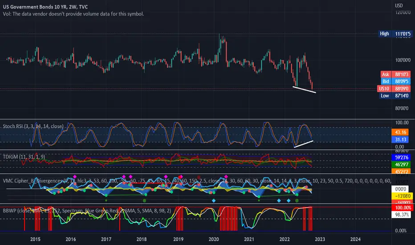Select the volume data unavailable notice text
This screenshot has height=245, width=415.
click(73, 14)
